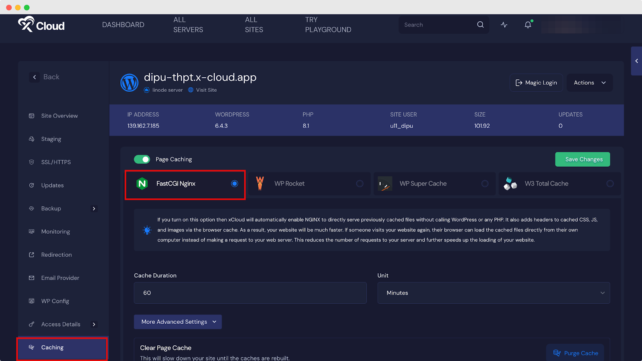Click the WP Rocket logo icon
The height and width of the screenshot is (361, 642).
click(x=260, y=184)
